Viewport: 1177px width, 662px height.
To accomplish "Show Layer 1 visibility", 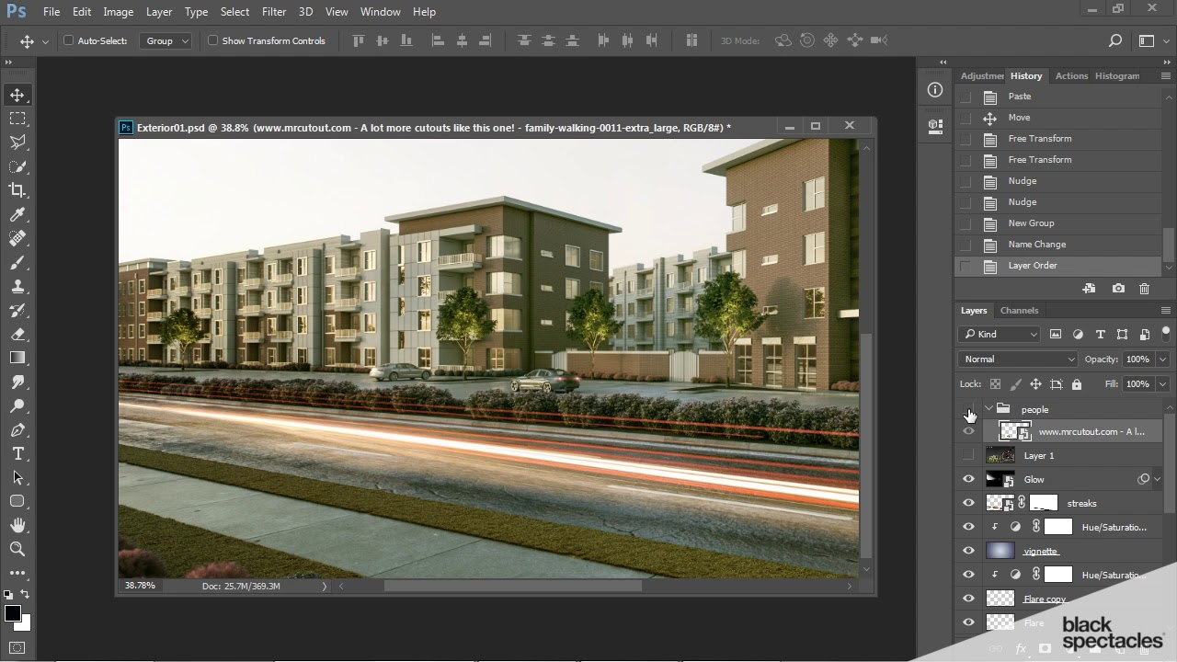I will click(x=968, y=455).
